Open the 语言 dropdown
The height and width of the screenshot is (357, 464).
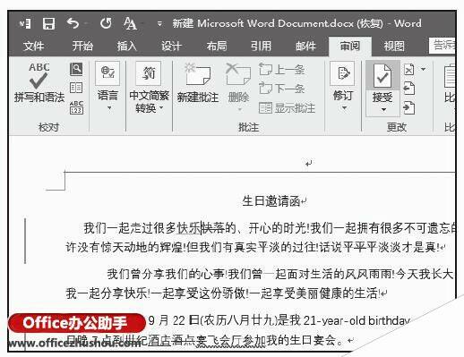pyautogui.click(x=107, y=86)
